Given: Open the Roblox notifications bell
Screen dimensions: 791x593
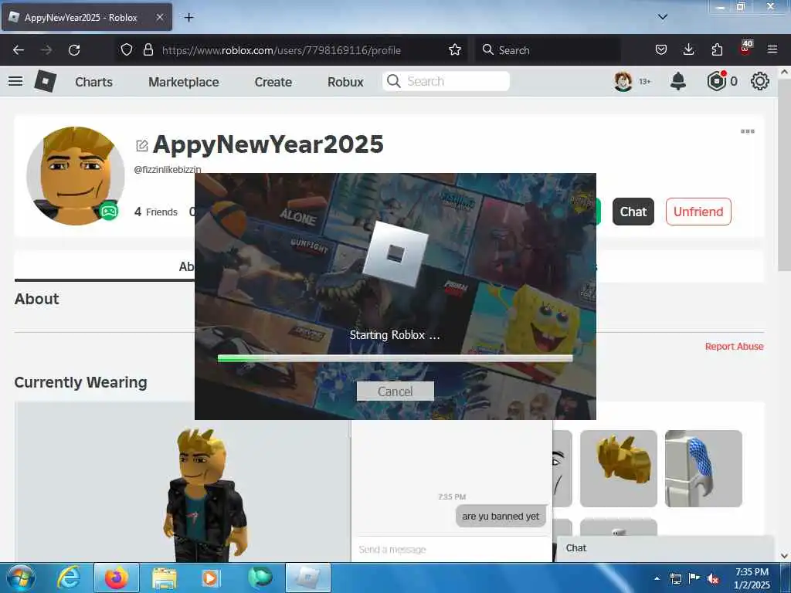Looking at the screenshot, I should 678,81.
